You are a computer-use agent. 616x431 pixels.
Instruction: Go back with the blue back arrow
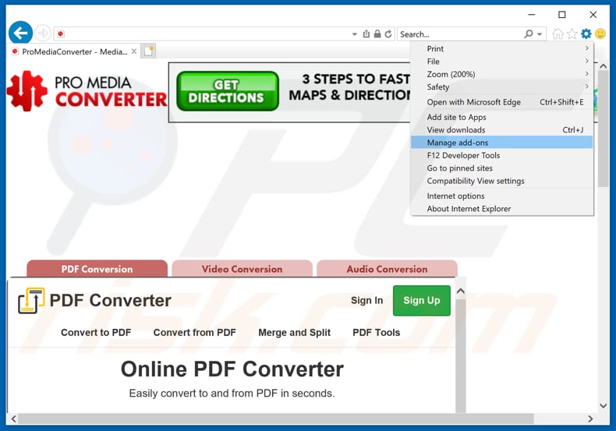click(20, 33)
